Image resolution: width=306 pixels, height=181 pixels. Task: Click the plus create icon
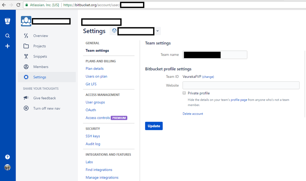(7, 46)
